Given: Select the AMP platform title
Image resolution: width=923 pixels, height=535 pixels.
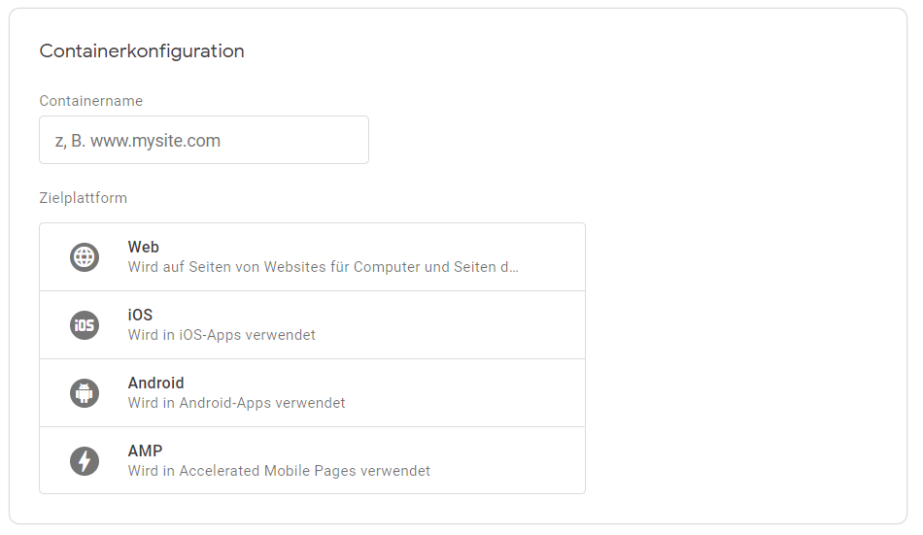Looking at the screenshot, I should click(145, 451).
